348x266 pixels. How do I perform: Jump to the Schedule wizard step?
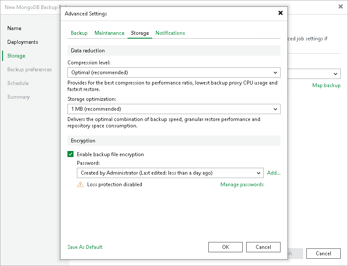[18, 83]
